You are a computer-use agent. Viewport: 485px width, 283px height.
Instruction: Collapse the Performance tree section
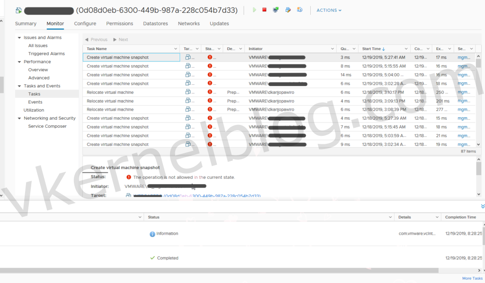(19, 62)
